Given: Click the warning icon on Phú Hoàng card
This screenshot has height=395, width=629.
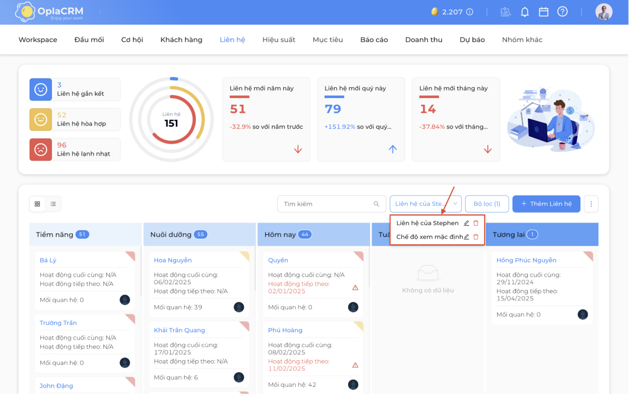Looking at the screenshot, I should [x=355, y=365].
